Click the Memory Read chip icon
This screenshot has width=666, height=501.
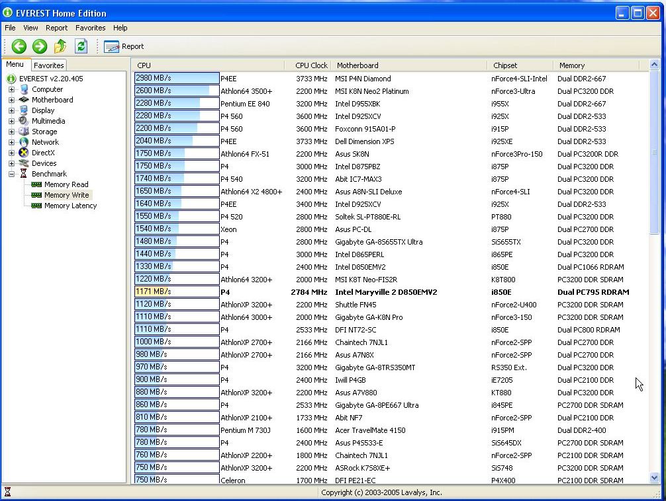36,184
